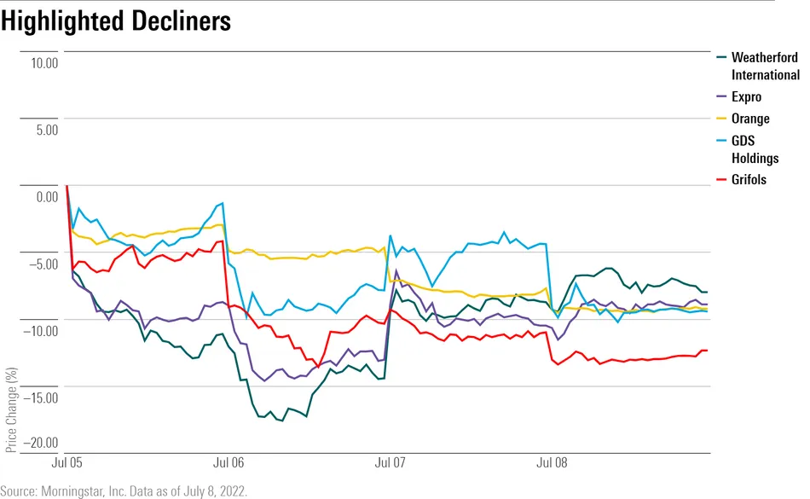Click the Weatherford International legend label
The image size is (810, 499).
click(765, 67)
